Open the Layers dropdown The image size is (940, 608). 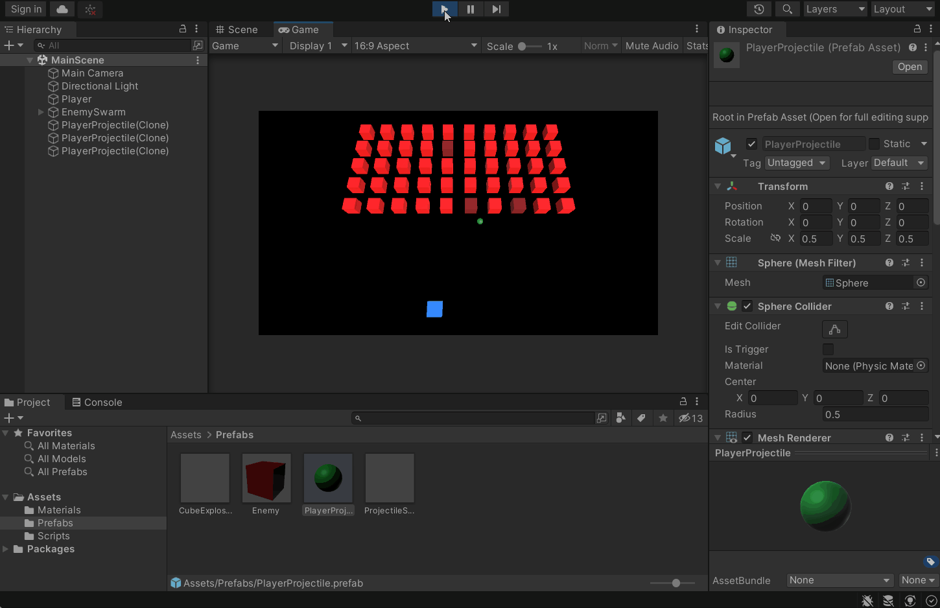[x=835, y=9]
